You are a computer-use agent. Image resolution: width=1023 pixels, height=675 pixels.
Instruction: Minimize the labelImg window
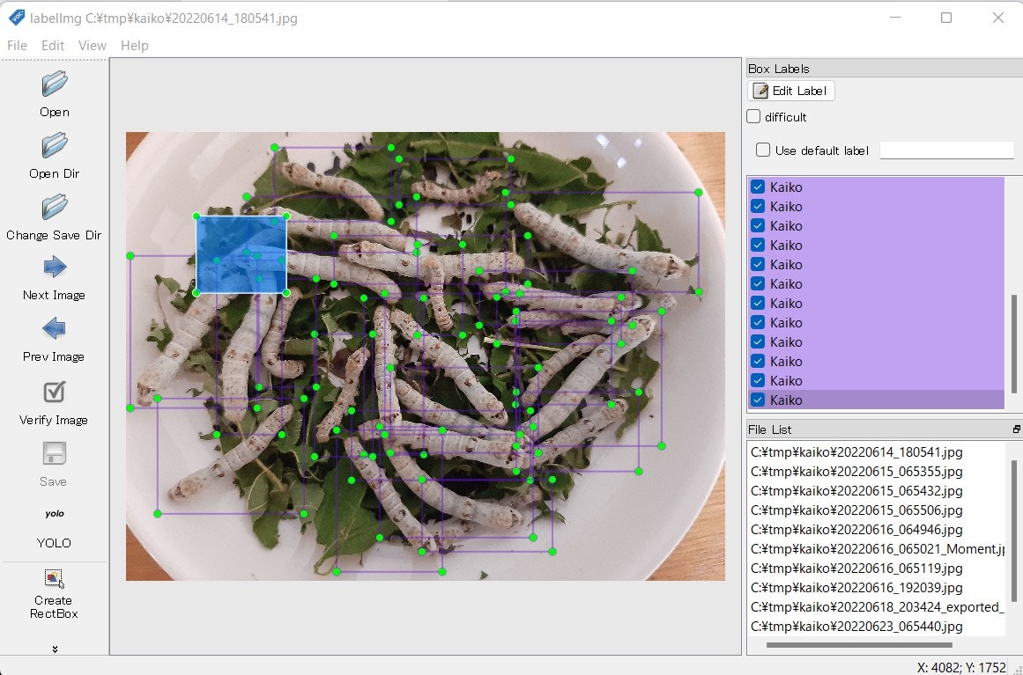point(895,18)
